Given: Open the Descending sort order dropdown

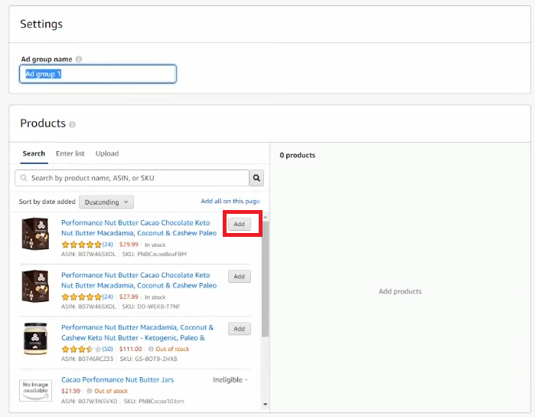Looking at the screenshot, I should [106, 202].
